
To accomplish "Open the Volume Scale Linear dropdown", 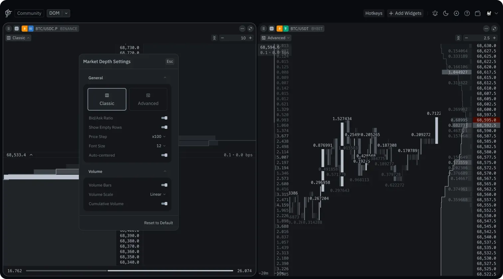I will click(x=158, y=194).
